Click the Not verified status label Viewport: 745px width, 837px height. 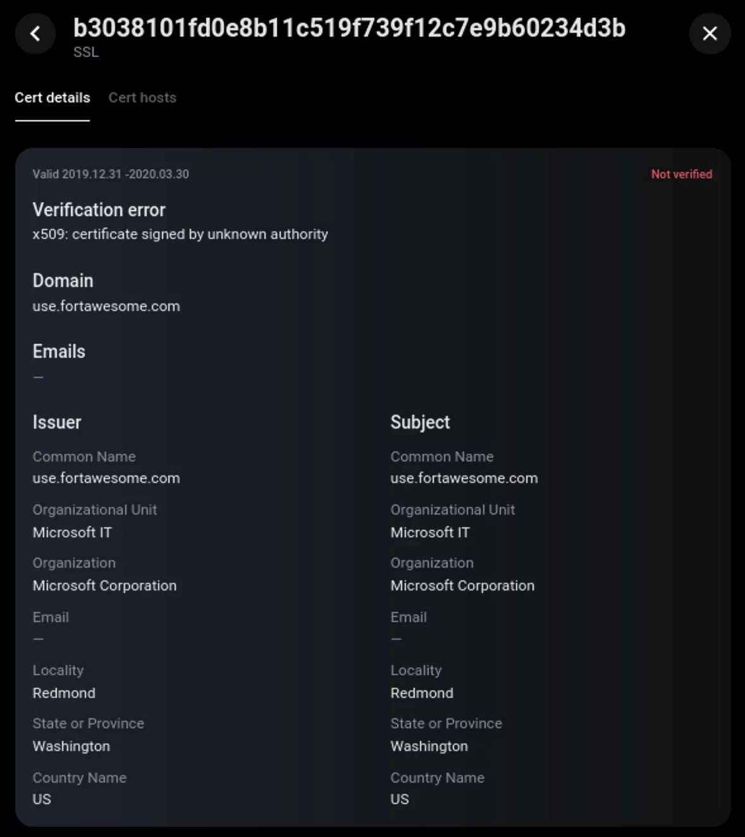[681, 174]
